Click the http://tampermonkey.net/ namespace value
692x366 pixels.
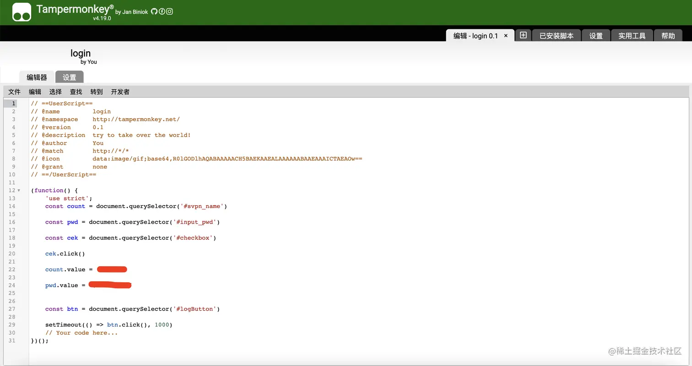tap(136, 119)
